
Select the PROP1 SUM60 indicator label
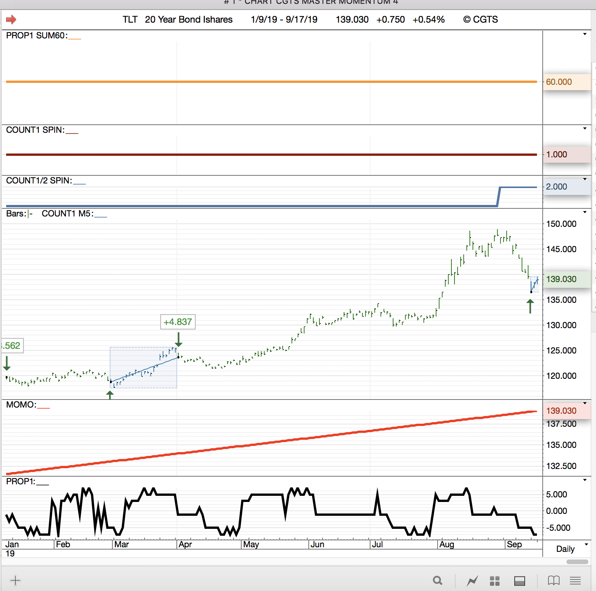click(x=37, y=36)
